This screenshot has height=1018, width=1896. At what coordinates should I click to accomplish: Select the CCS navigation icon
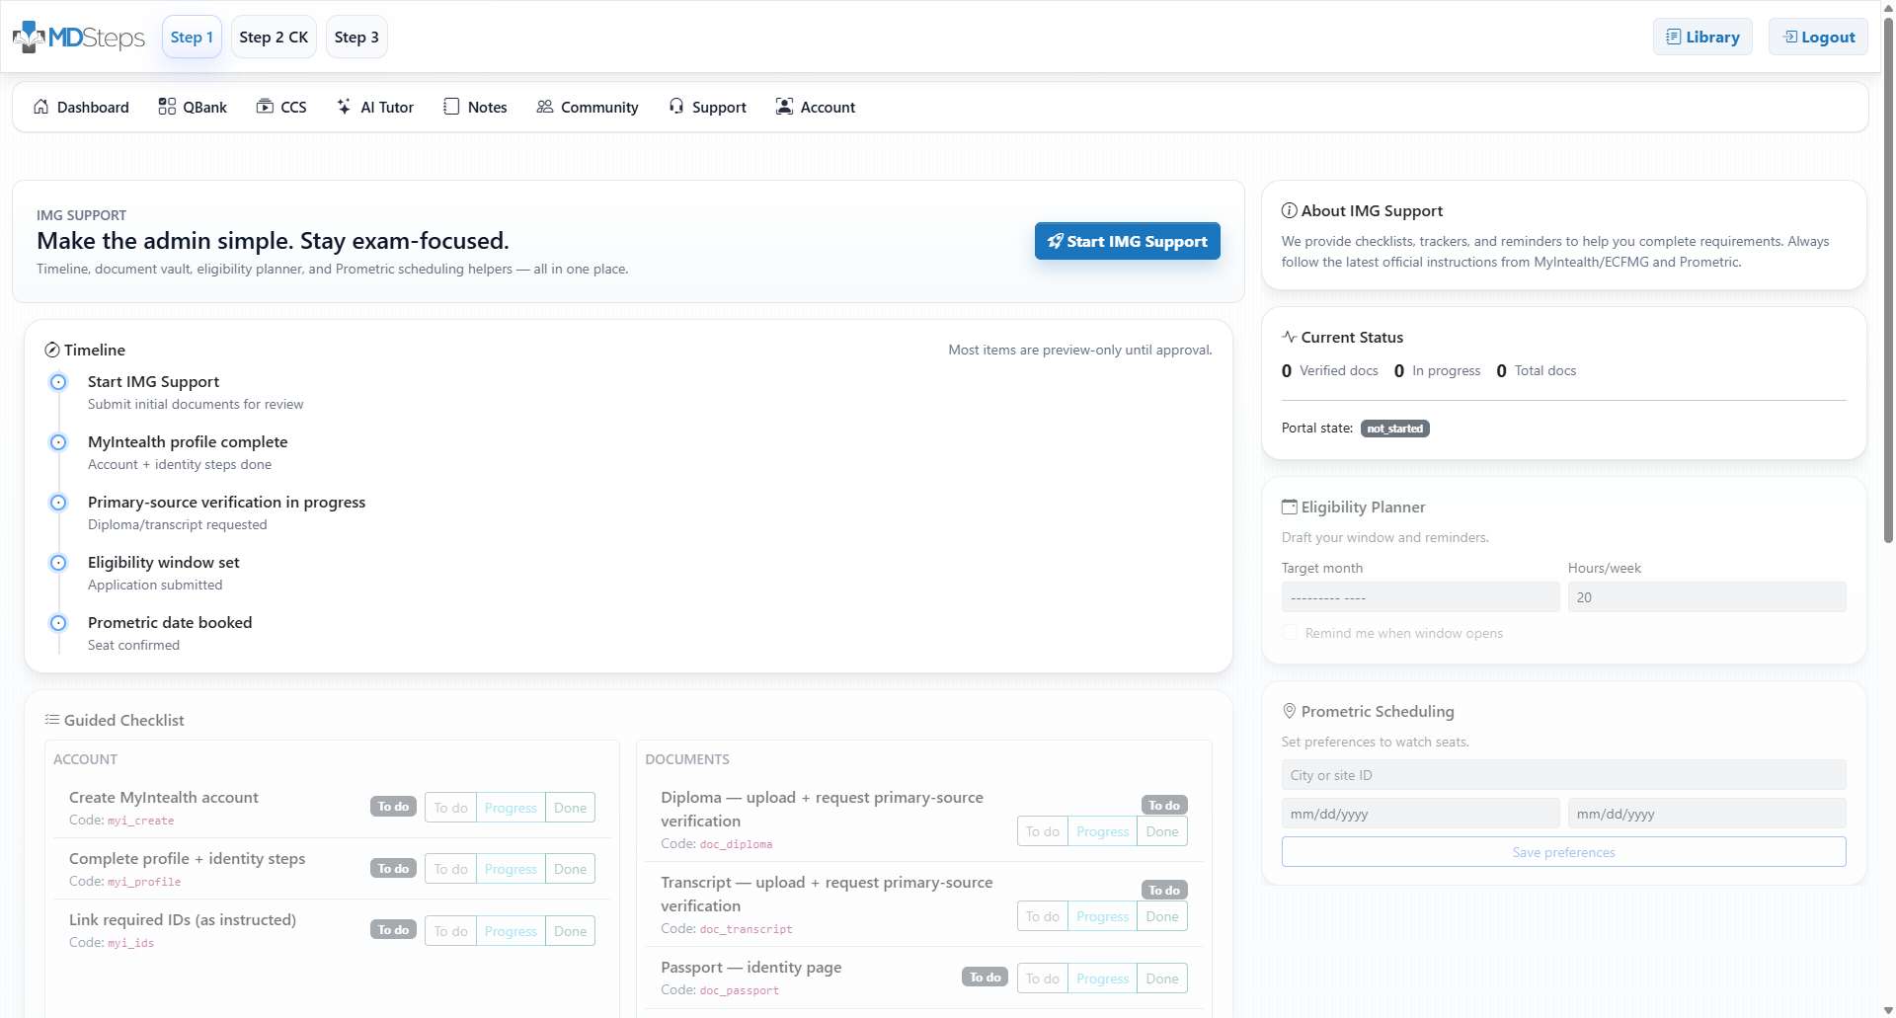(281, 107)
